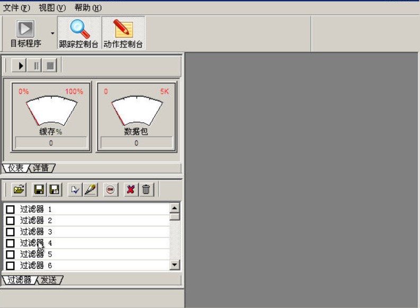Switch to the 详情 tab

41,168
